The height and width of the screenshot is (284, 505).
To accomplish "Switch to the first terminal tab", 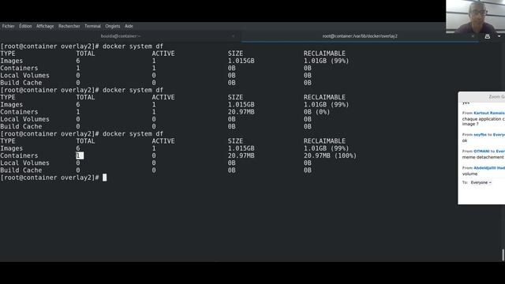I will click(121, 36).
